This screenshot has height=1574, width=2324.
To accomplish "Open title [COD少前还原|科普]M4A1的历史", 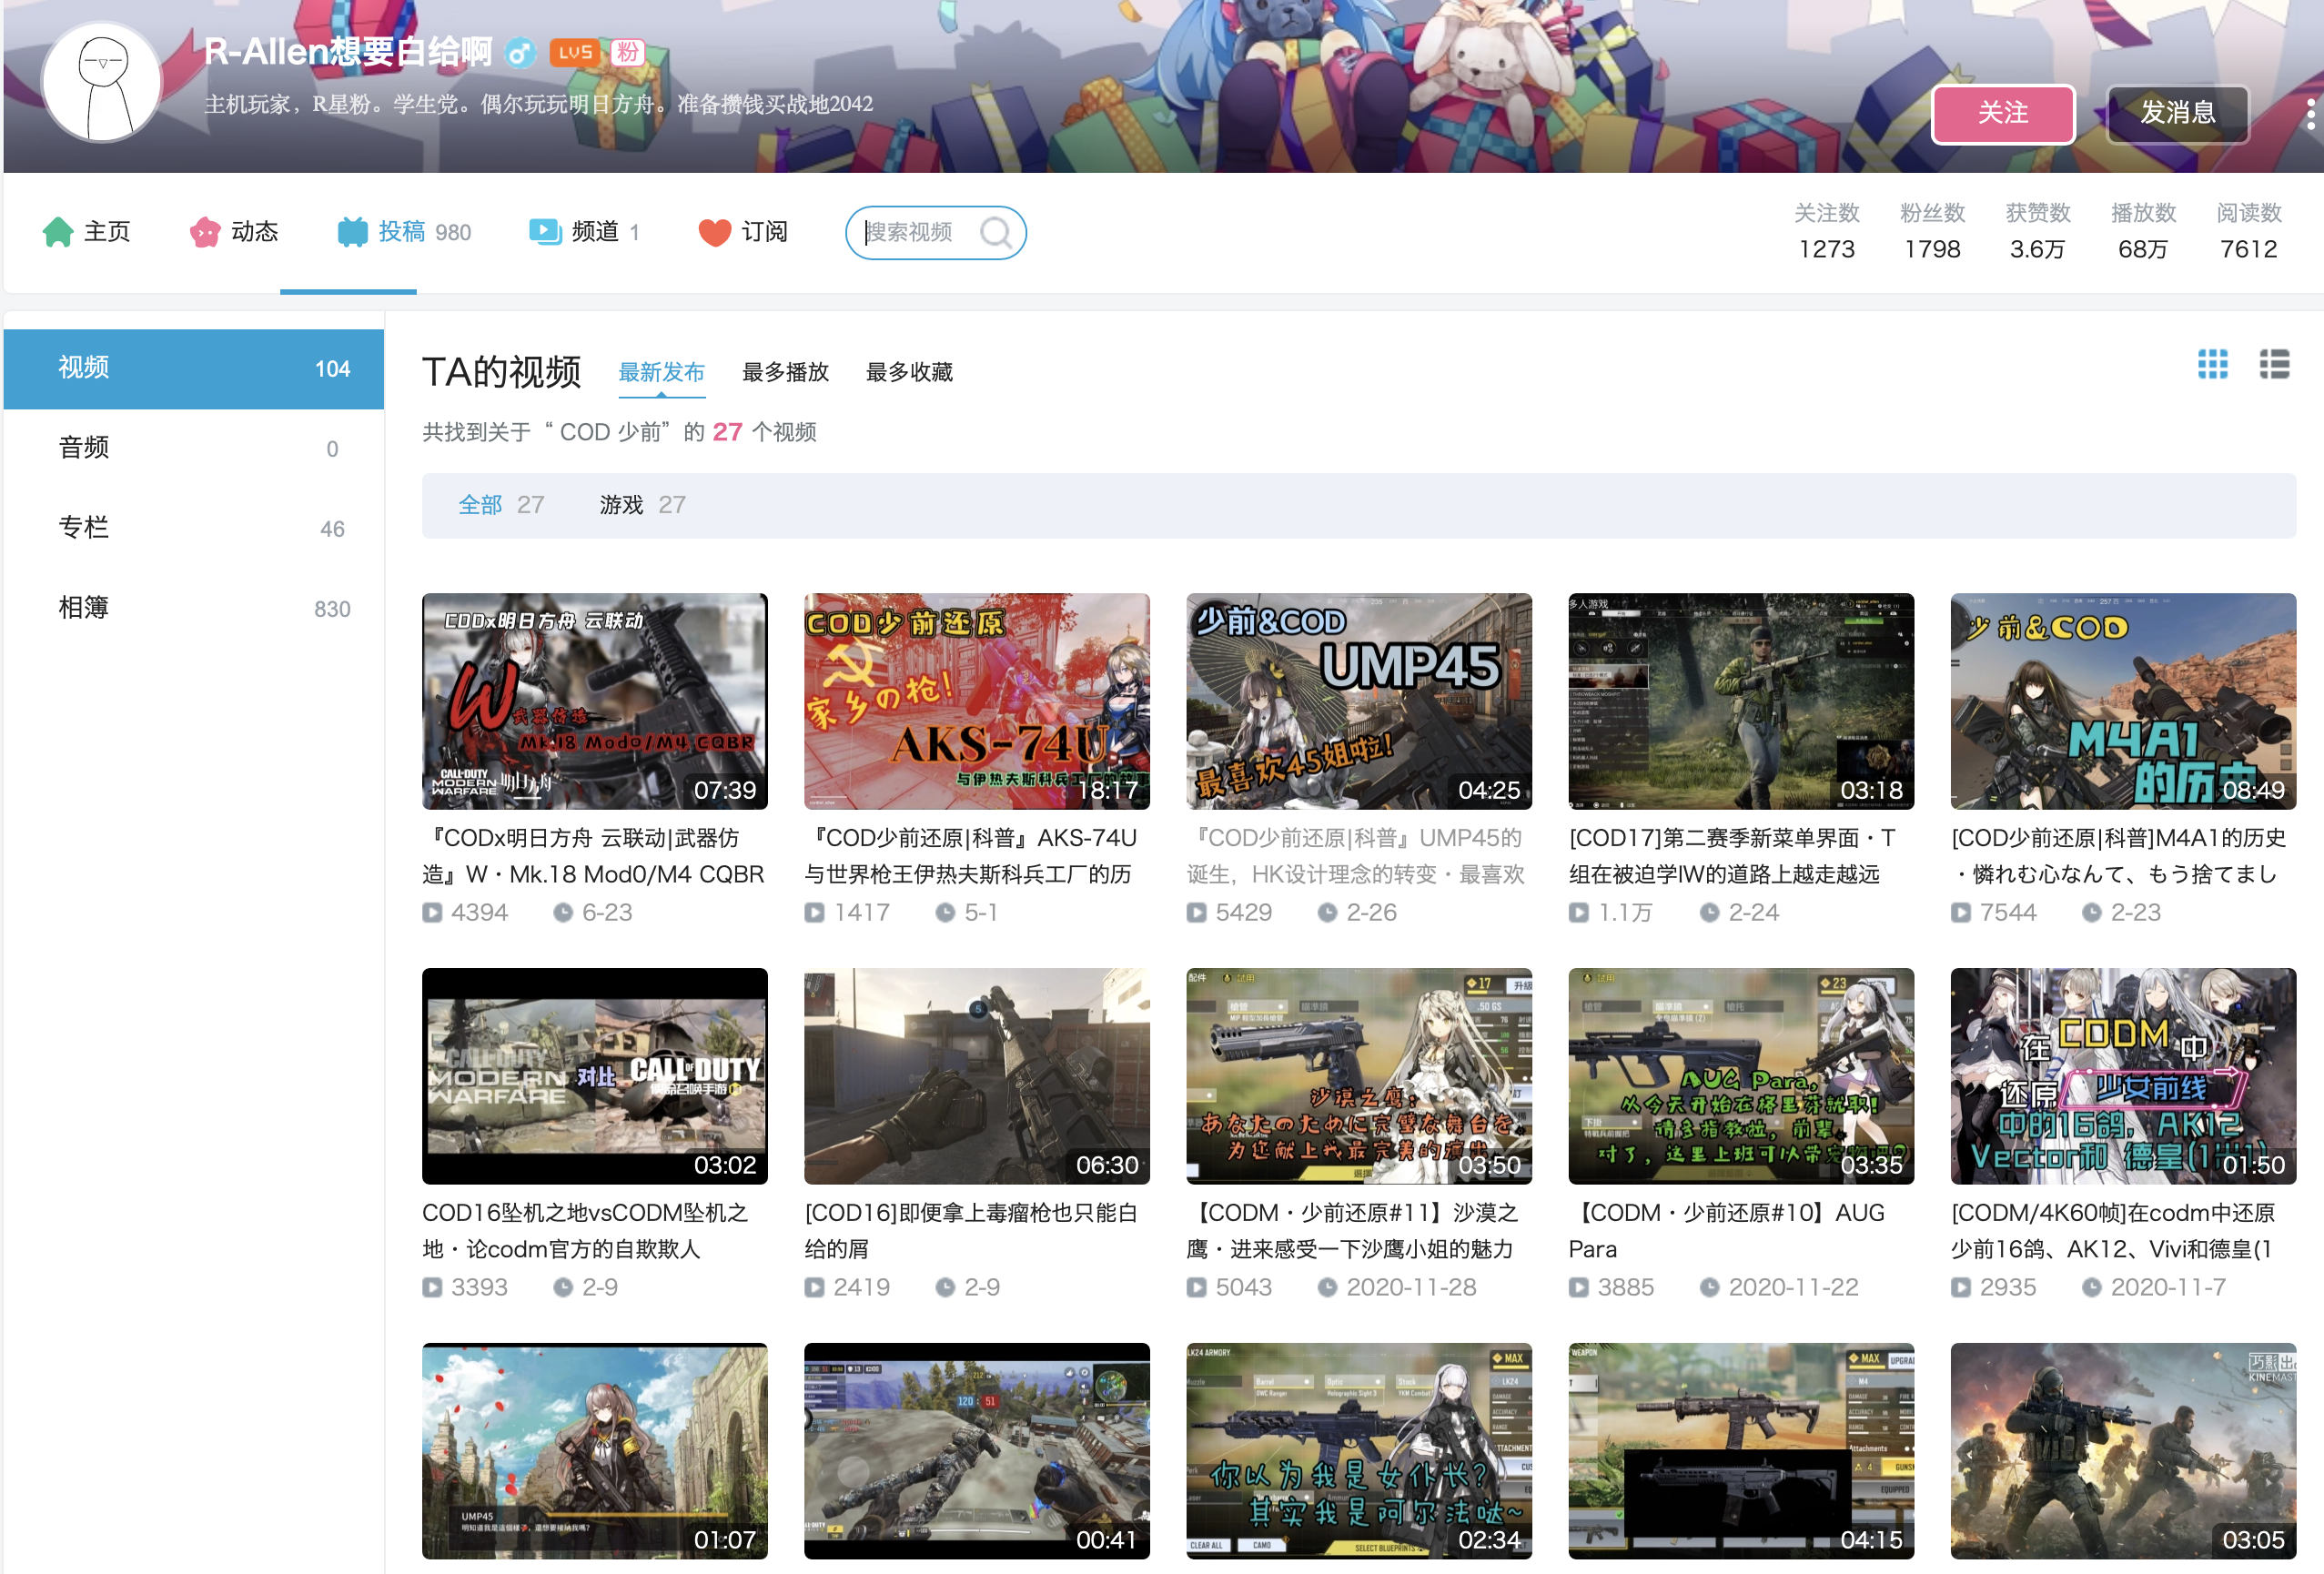I will pos(2119,856).
